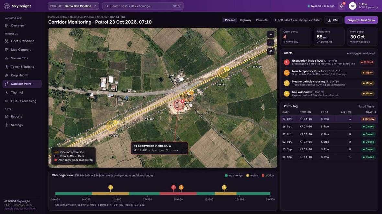
Task: Switch to the Highway view tab
Action: click(x=245, y=20)
